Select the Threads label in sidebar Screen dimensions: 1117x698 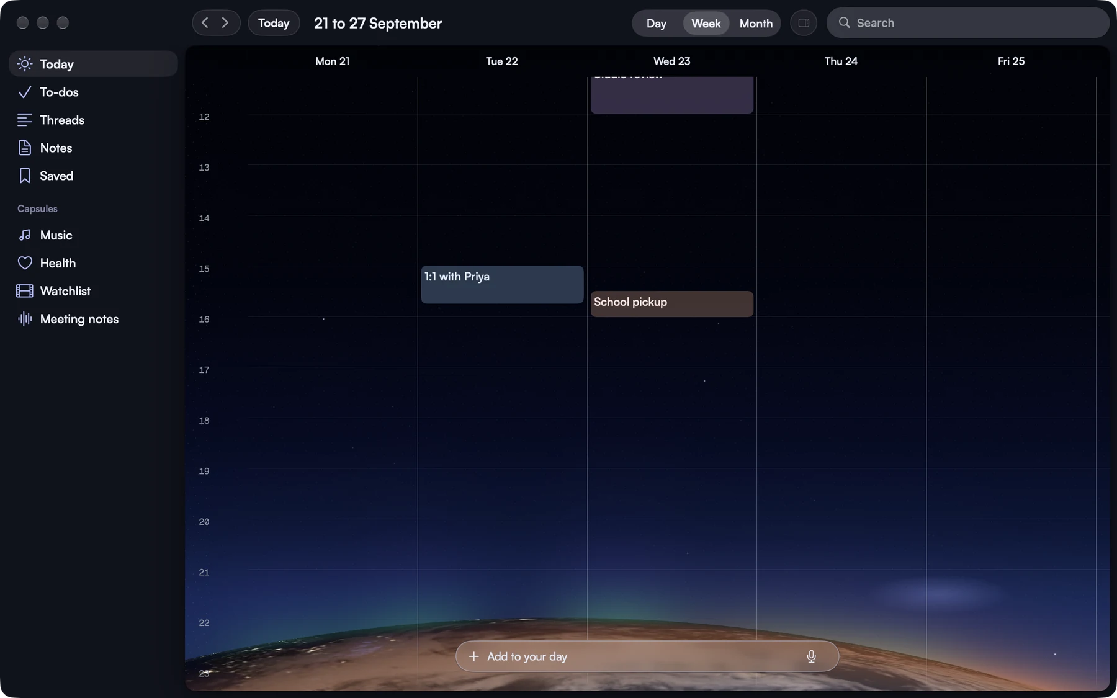click(62, 120)
